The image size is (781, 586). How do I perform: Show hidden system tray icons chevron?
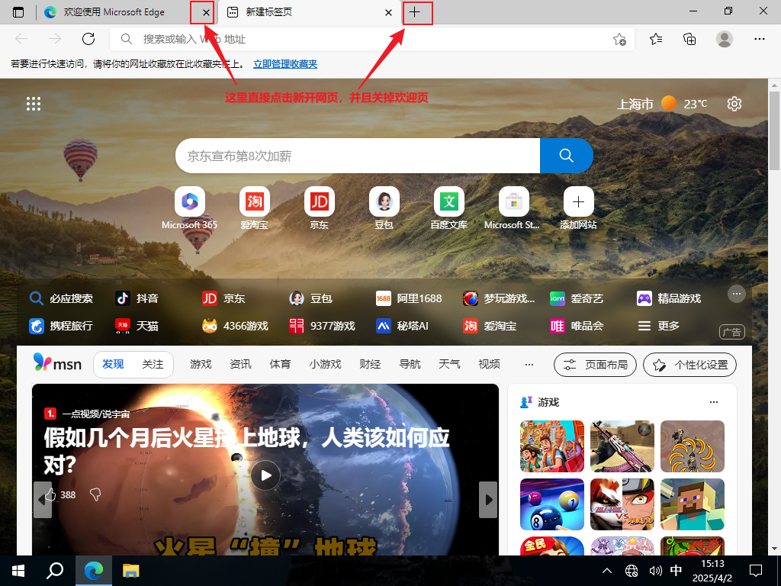[606, 571]
